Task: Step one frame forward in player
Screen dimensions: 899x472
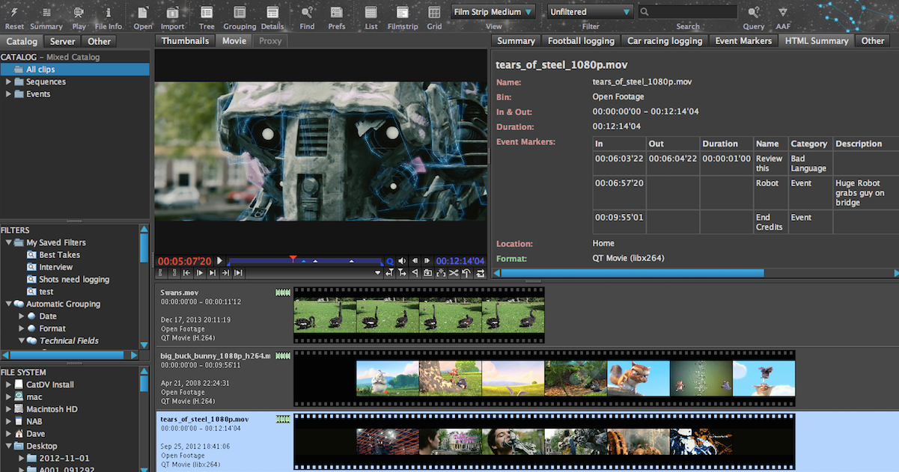Action: tap(427, 261)
